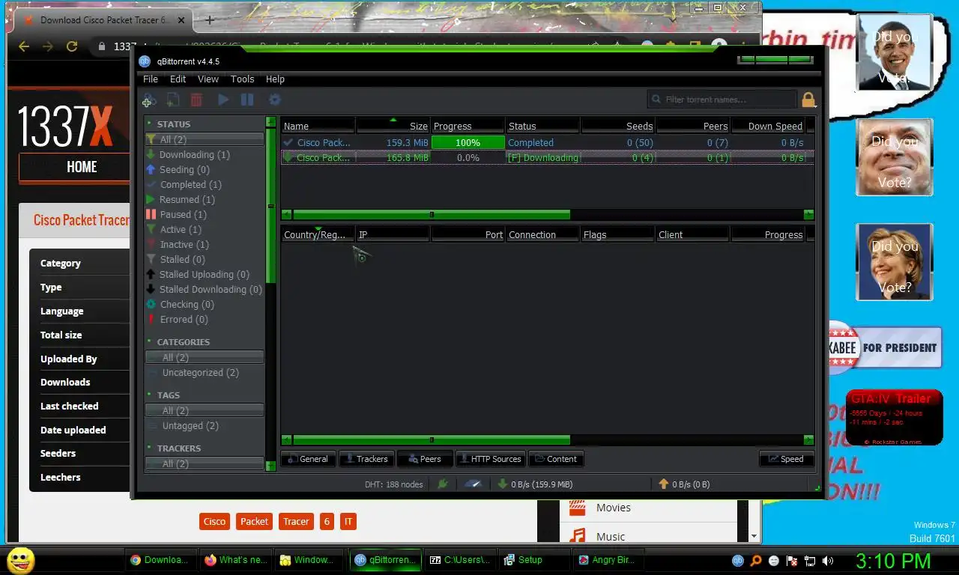This screenshot has width=959, height=575.
Task: Open the Firefox What's new taskbar button
Action: 235,560
